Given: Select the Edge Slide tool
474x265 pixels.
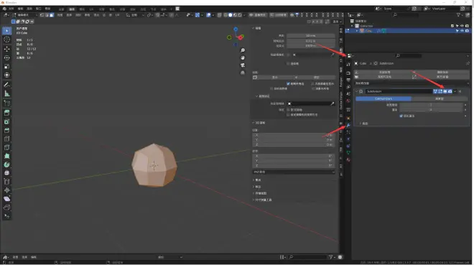Looking at the screenshot, I should point(7,182).
